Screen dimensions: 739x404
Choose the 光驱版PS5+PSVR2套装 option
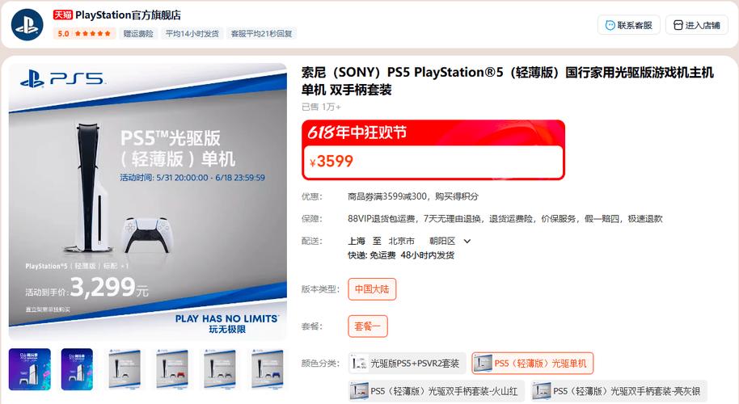click(408, 363)
